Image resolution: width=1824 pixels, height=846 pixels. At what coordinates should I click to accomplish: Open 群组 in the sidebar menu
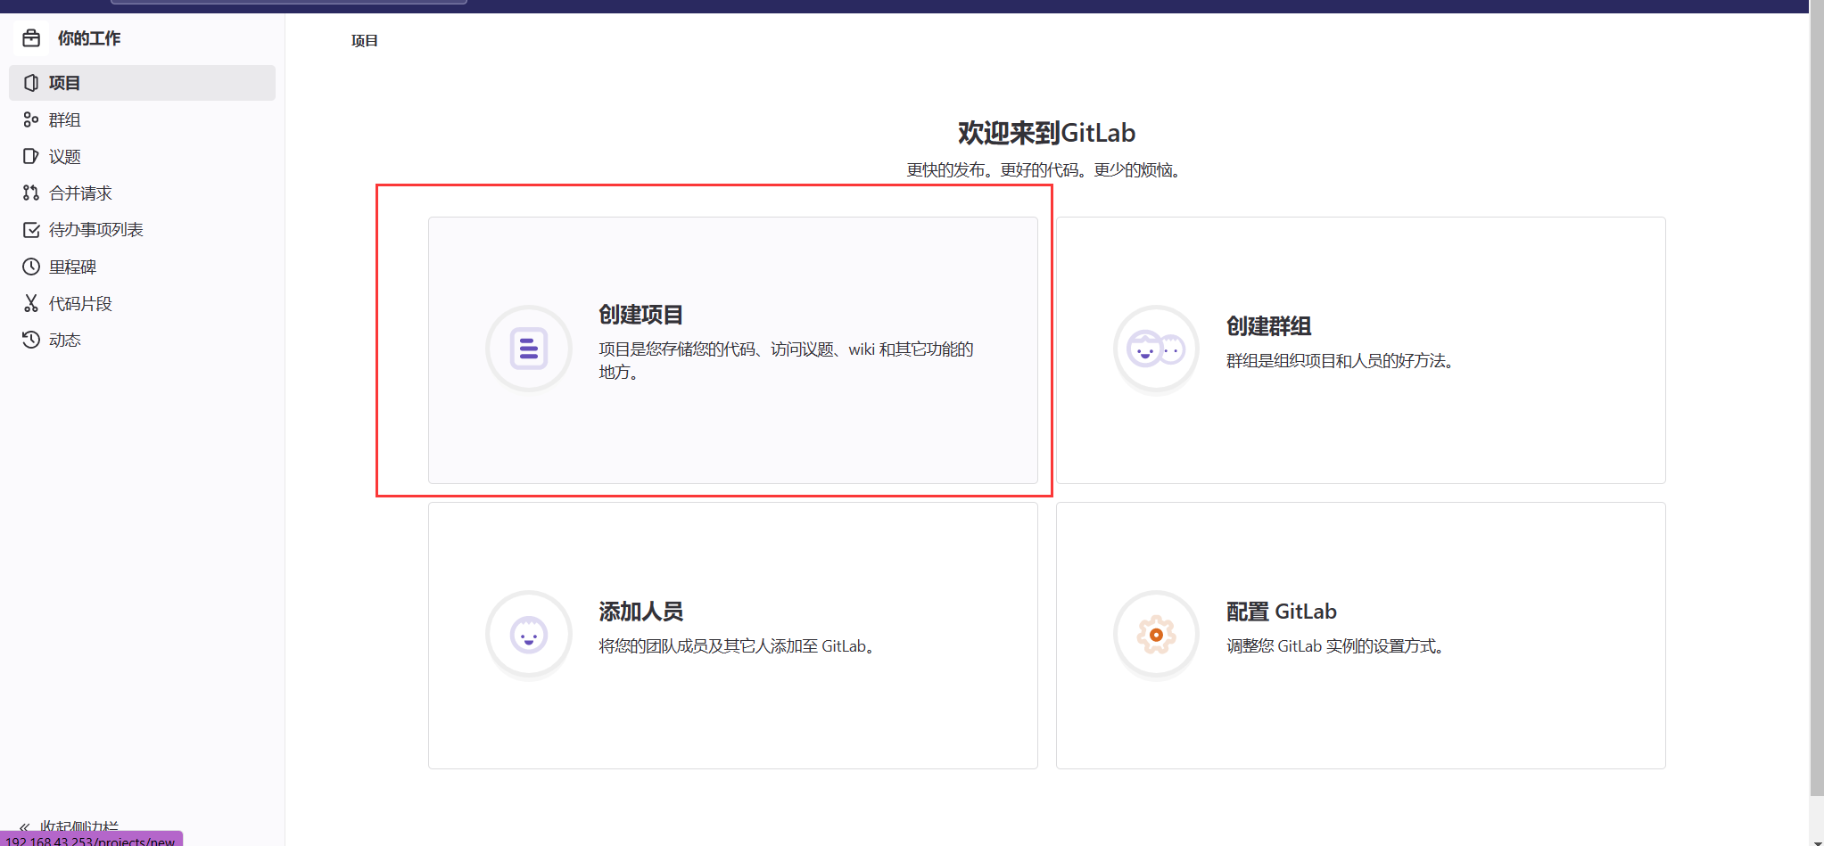[142, 119]
